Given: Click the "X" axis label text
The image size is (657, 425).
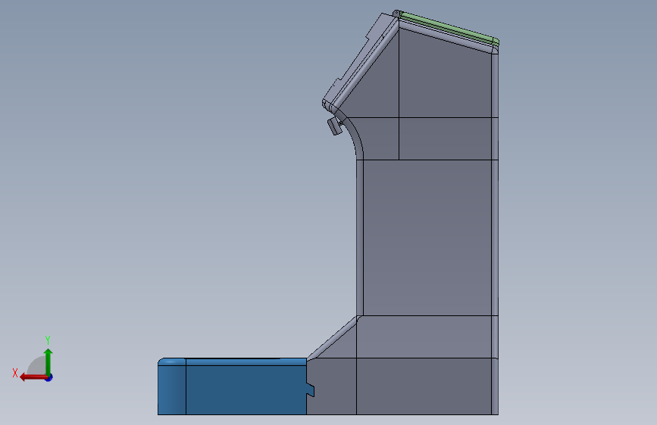Looking at the screenshot, I should [15, 373].
